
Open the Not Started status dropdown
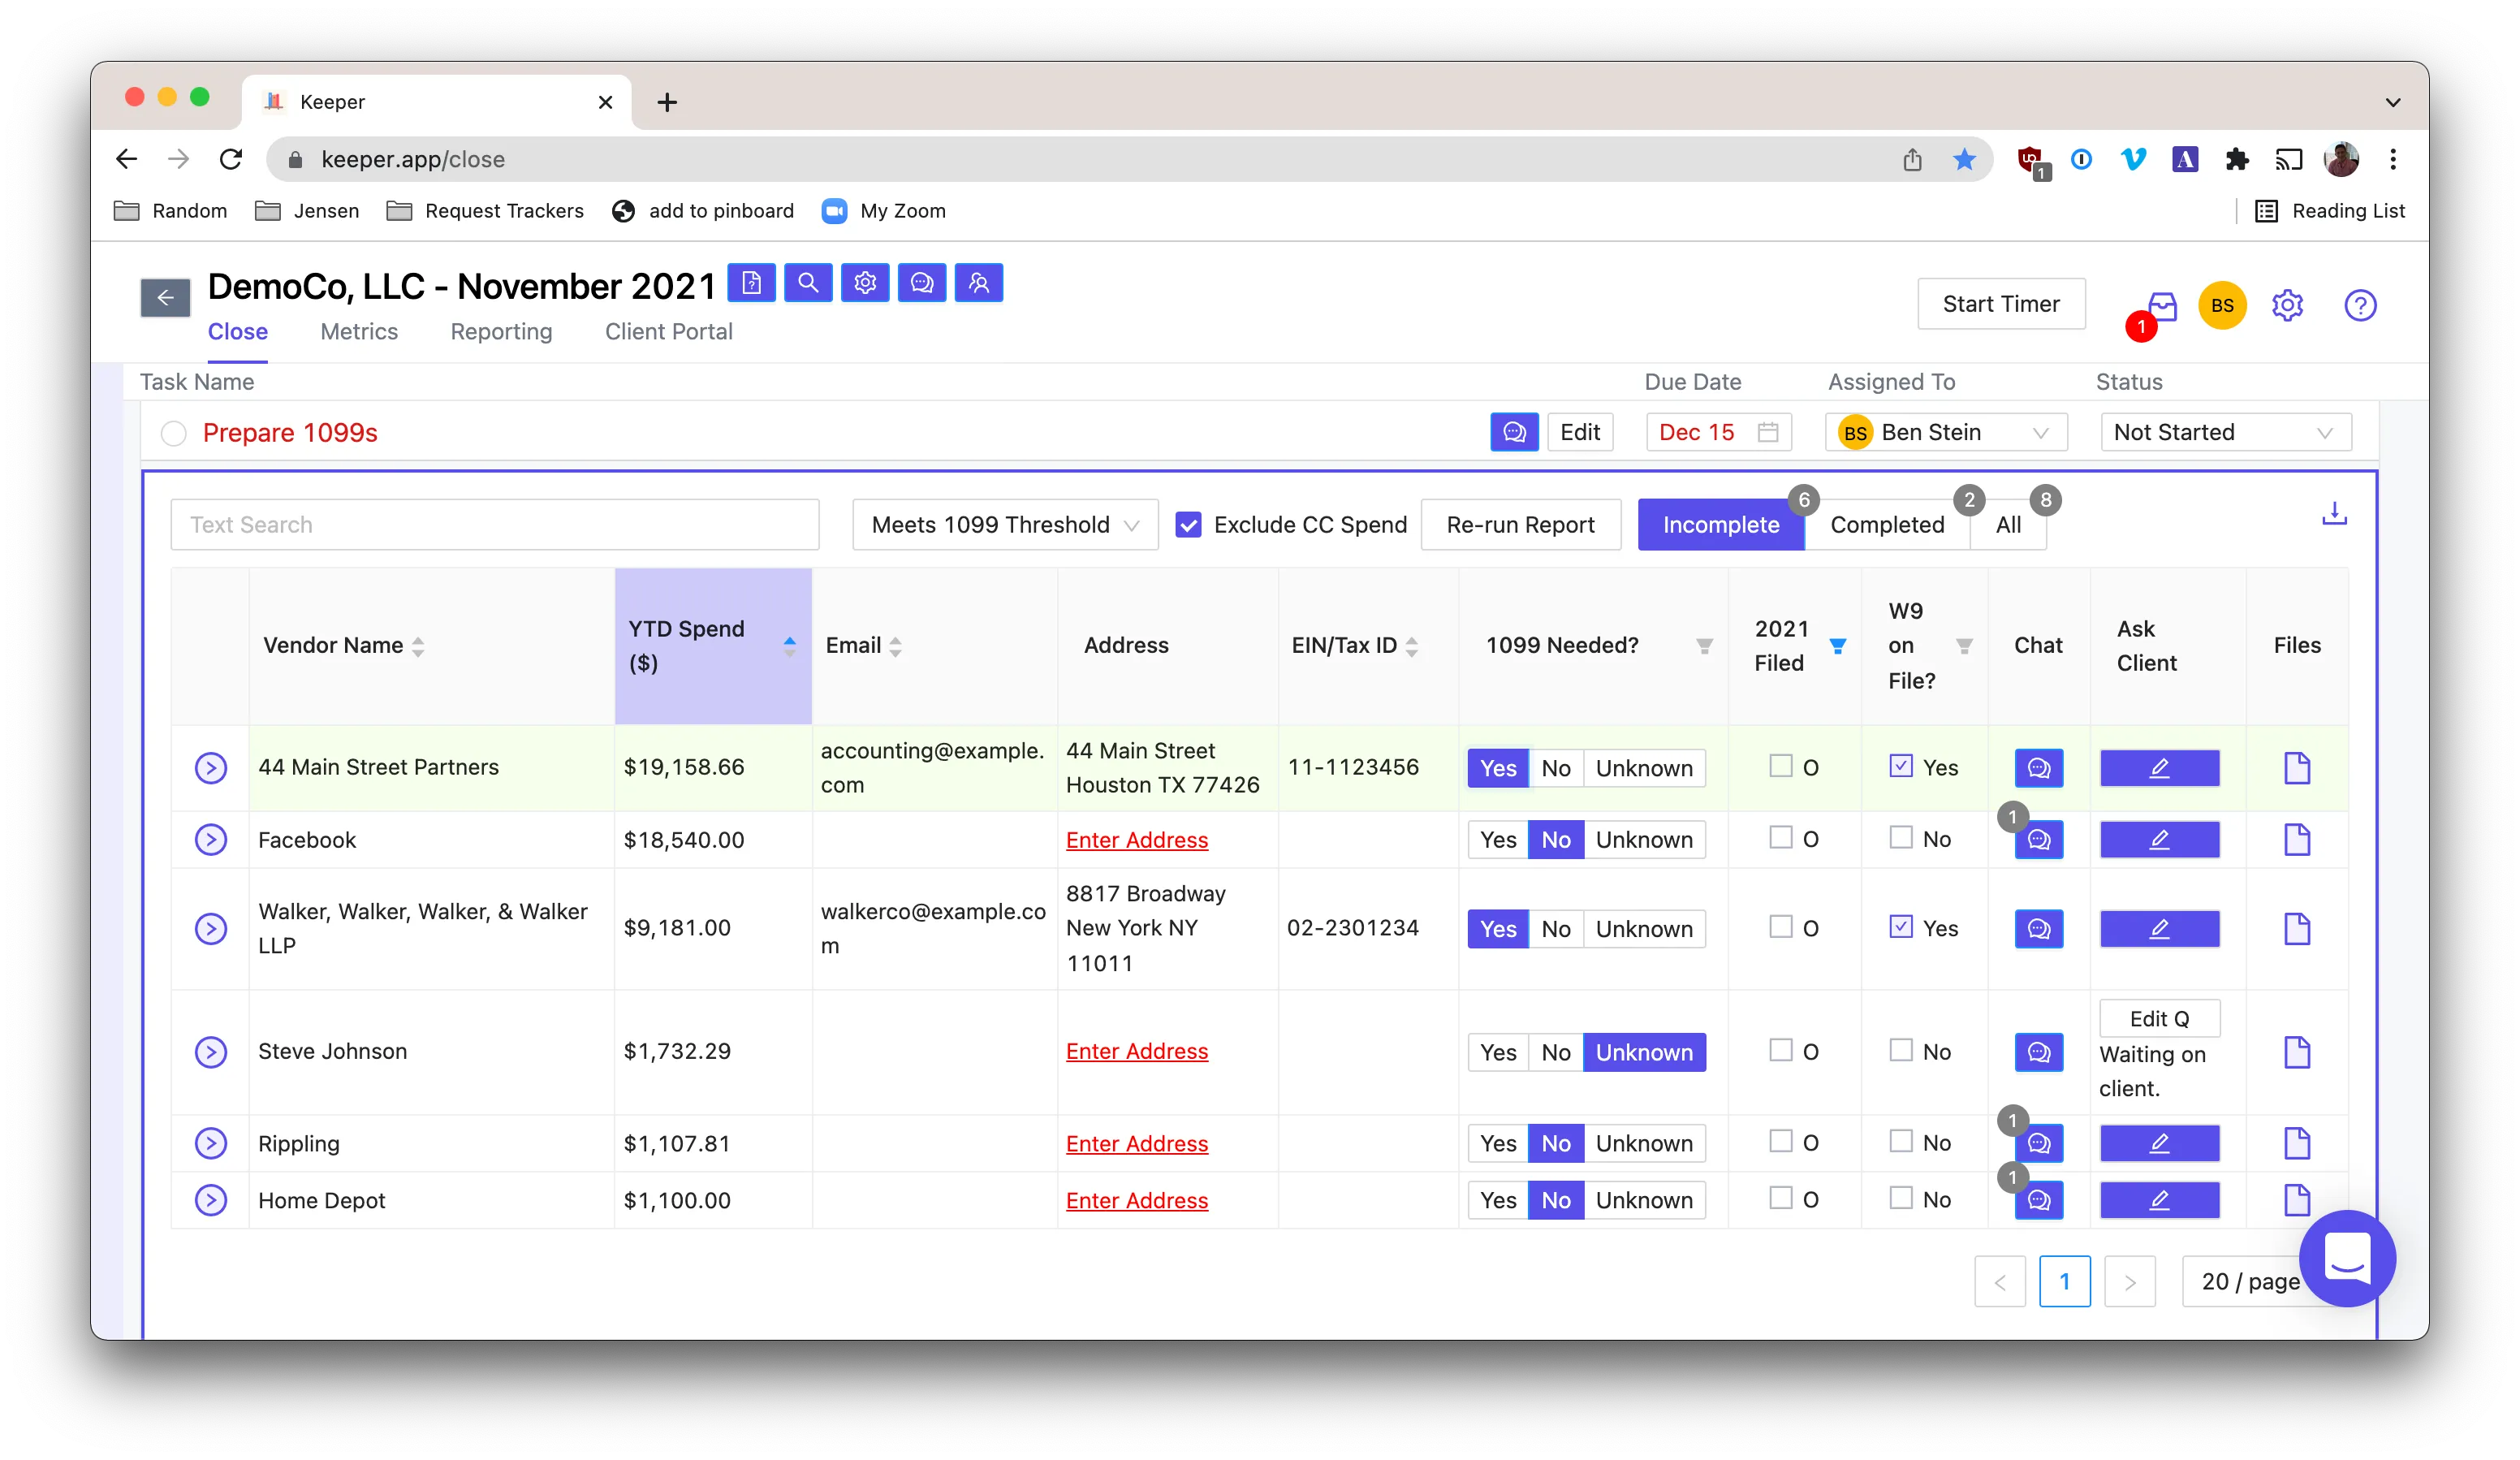click(x=2225, y=432)
